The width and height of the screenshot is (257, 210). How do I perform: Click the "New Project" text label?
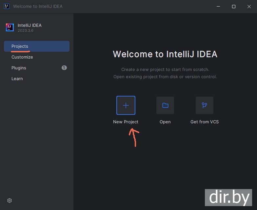click(x=126, y=122)
